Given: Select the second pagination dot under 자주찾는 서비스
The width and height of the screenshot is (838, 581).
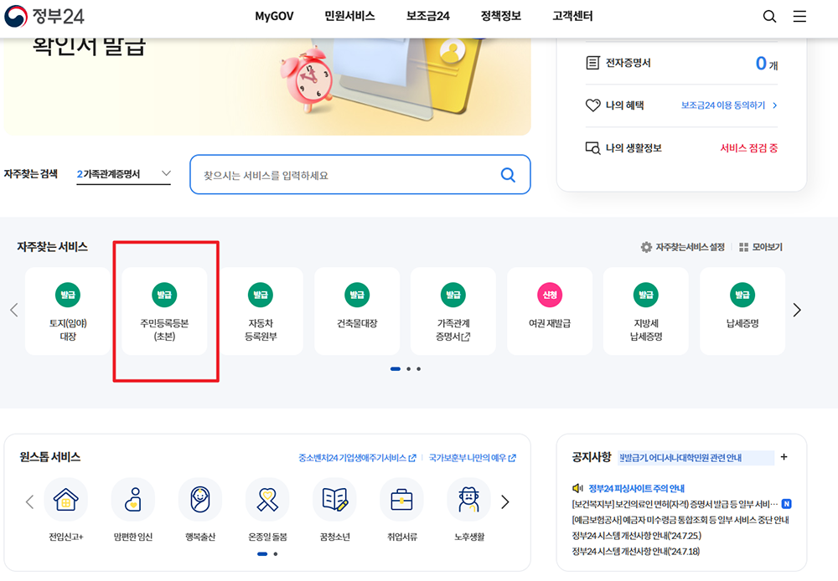Looking at the screenshot, I should [411, 368].
